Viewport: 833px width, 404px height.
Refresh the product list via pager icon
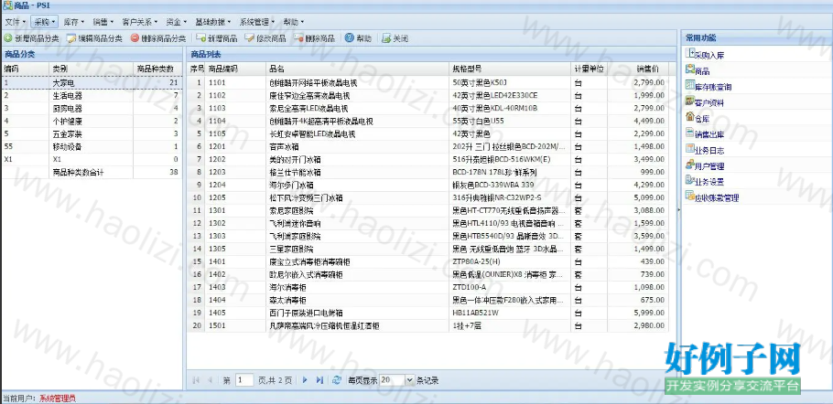click(x=336, y=380)
